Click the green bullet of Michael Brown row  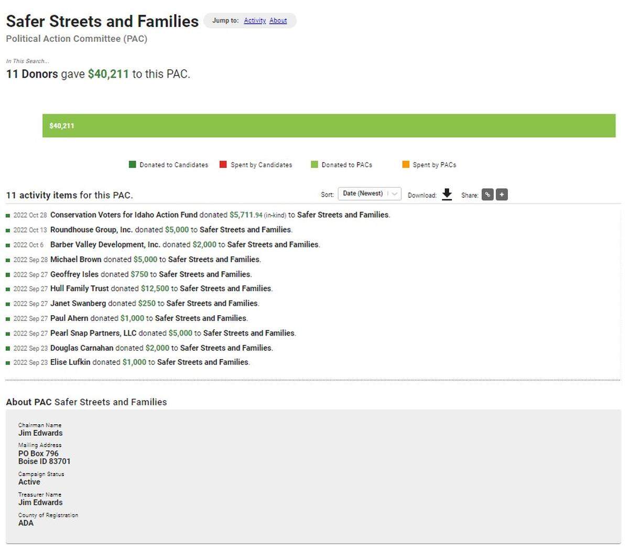(8, 260)
